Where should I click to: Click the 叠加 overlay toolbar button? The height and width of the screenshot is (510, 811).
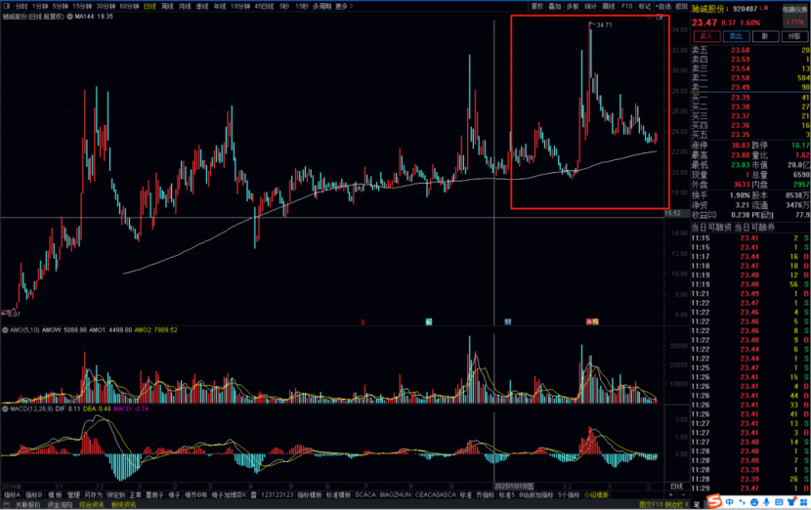pos(555,5)
